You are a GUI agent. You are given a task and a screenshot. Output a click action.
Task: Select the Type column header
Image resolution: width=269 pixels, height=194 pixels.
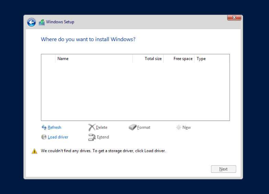pyautogui.click(x=201, y=59)
